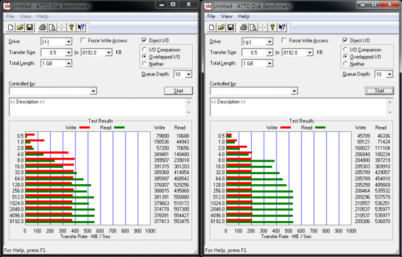Click green Read legend swatch in left window
402x257 pixels.
119,128
